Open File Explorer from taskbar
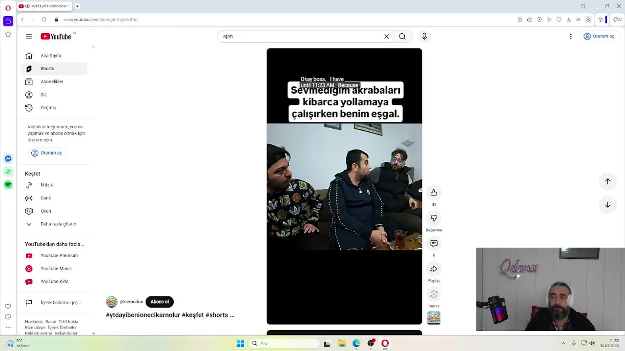 coord(342,343)
